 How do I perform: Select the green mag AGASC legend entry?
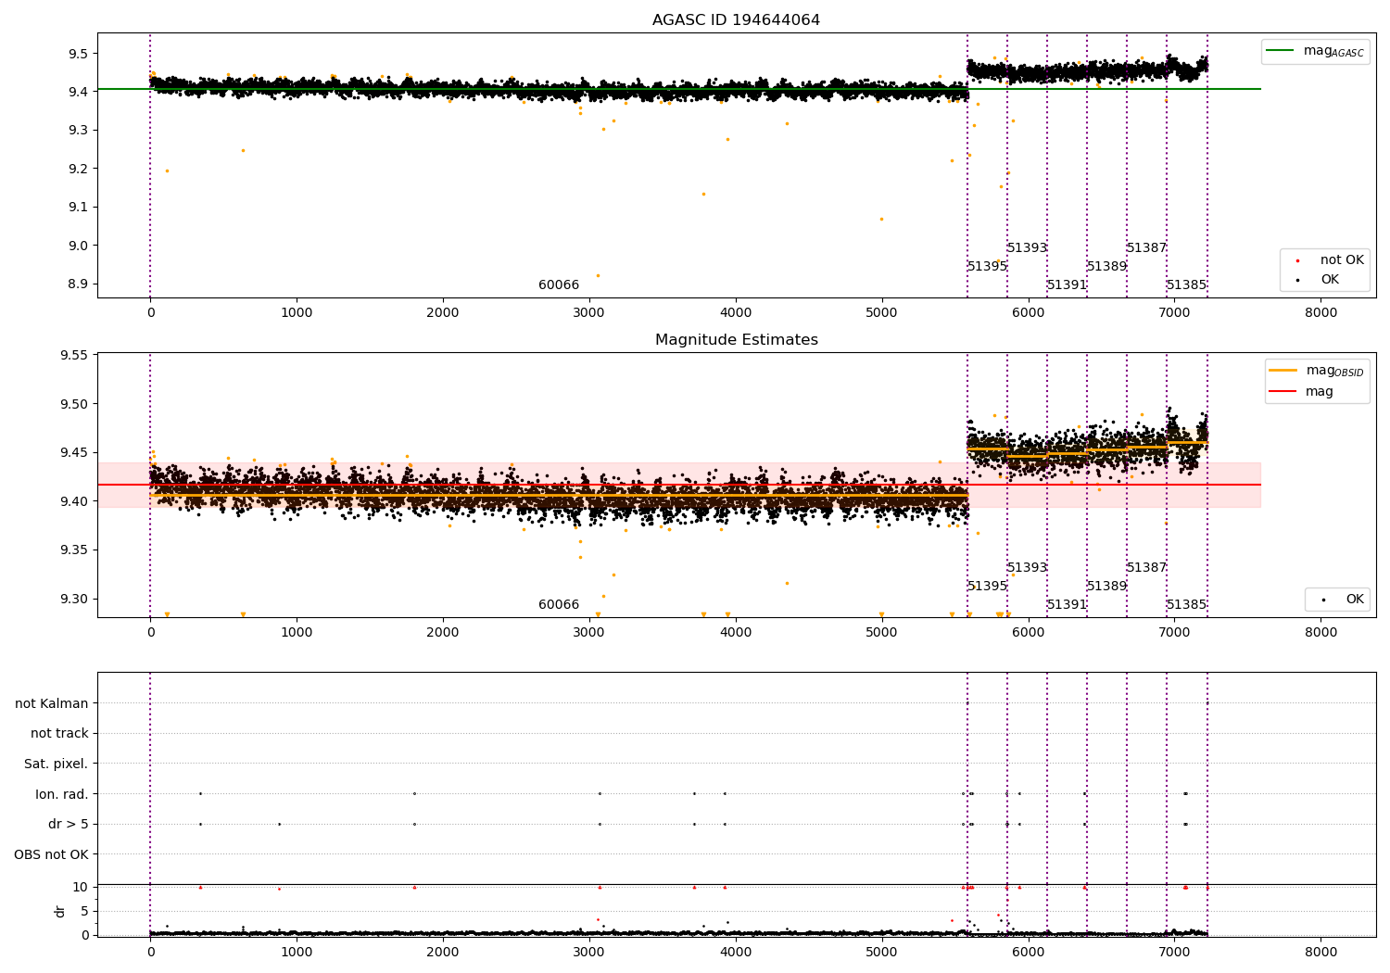click(1315, 51)
